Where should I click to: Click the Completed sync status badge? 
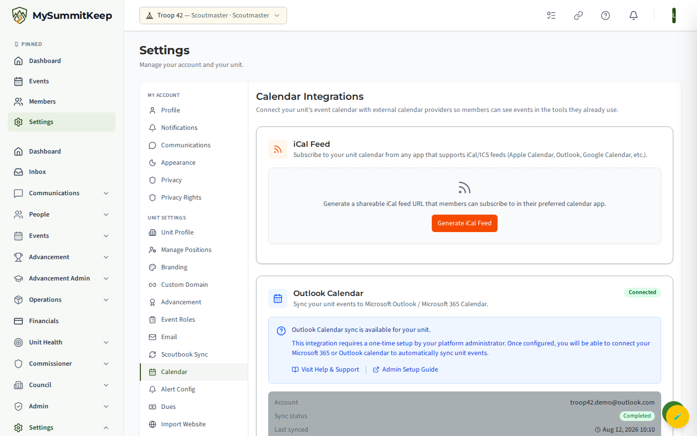[637, 416]
